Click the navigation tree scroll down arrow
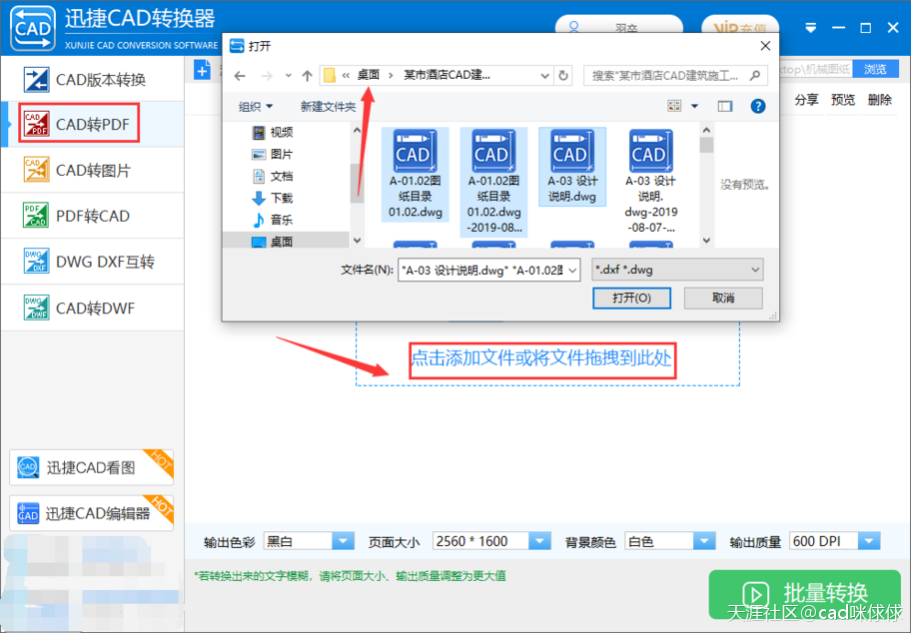911x633 pixels. (x=358, y=241)
